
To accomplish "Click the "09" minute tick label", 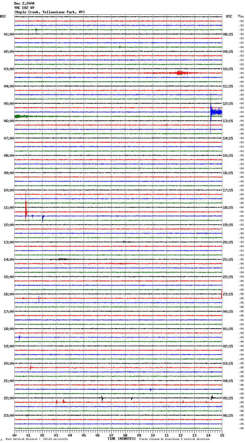I will tap(139, 435).
